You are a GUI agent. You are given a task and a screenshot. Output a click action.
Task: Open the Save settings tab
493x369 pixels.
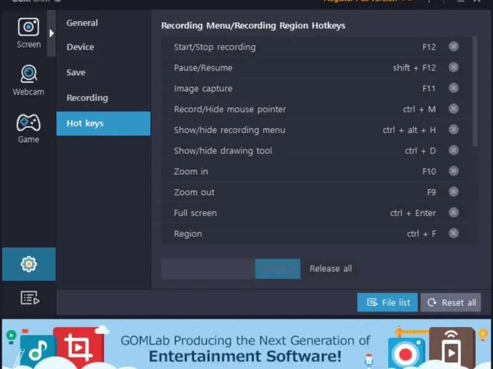click(76, 73)
